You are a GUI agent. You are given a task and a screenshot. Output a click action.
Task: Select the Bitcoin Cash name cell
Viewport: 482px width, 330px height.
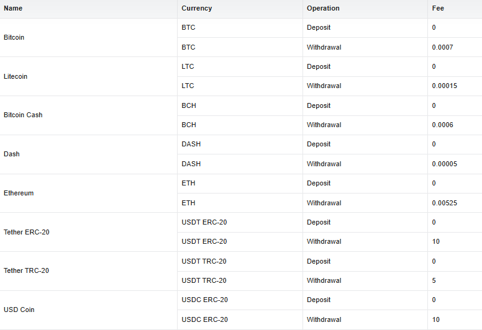coord(23,115)
